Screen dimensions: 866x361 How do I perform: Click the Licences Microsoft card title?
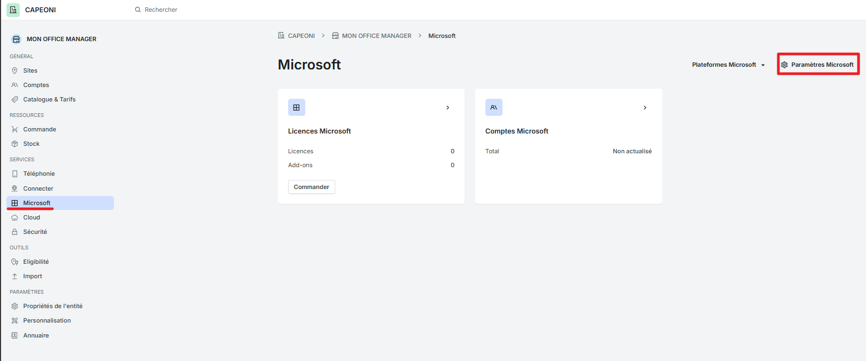[320, 131]
